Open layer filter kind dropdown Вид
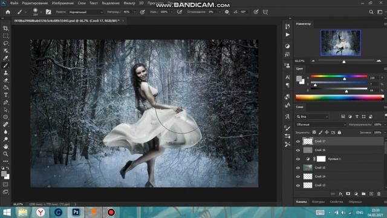Screen dimensions: 387x218 coord(312,116)
